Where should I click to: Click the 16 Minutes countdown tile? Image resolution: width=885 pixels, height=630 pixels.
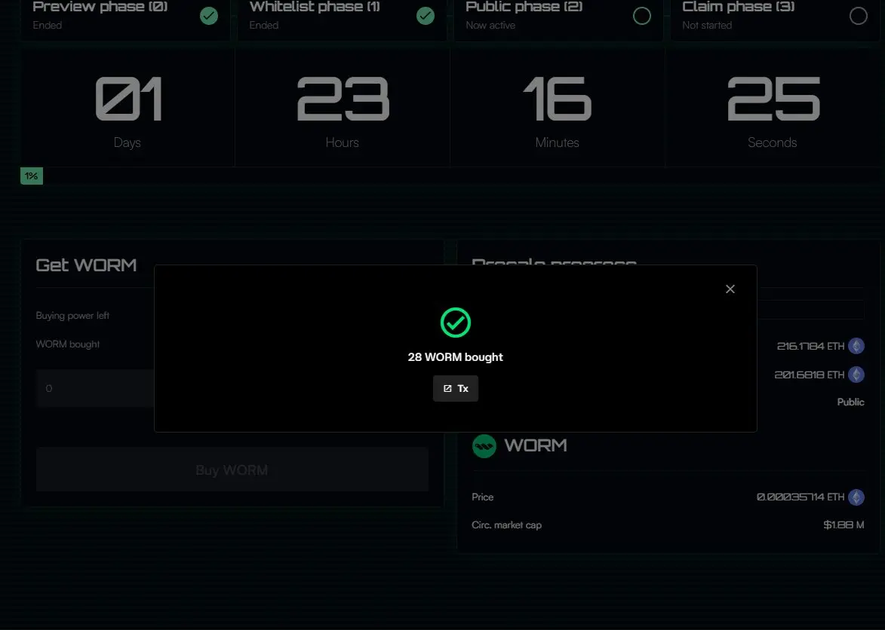pos(558,107)
